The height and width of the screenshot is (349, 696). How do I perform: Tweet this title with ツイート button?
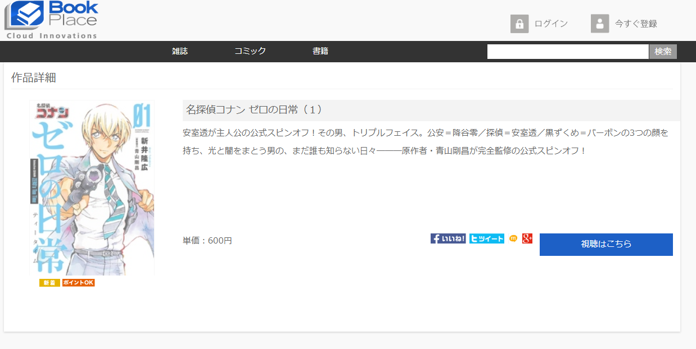click(x=487, y=238)
